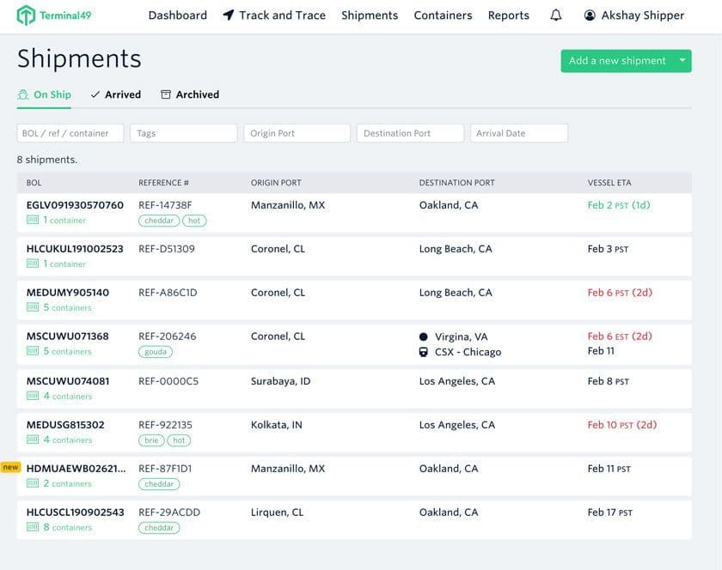Select the brie tag on MEDUSG815302
Screen dimensions: 722x570
point(151,440)
